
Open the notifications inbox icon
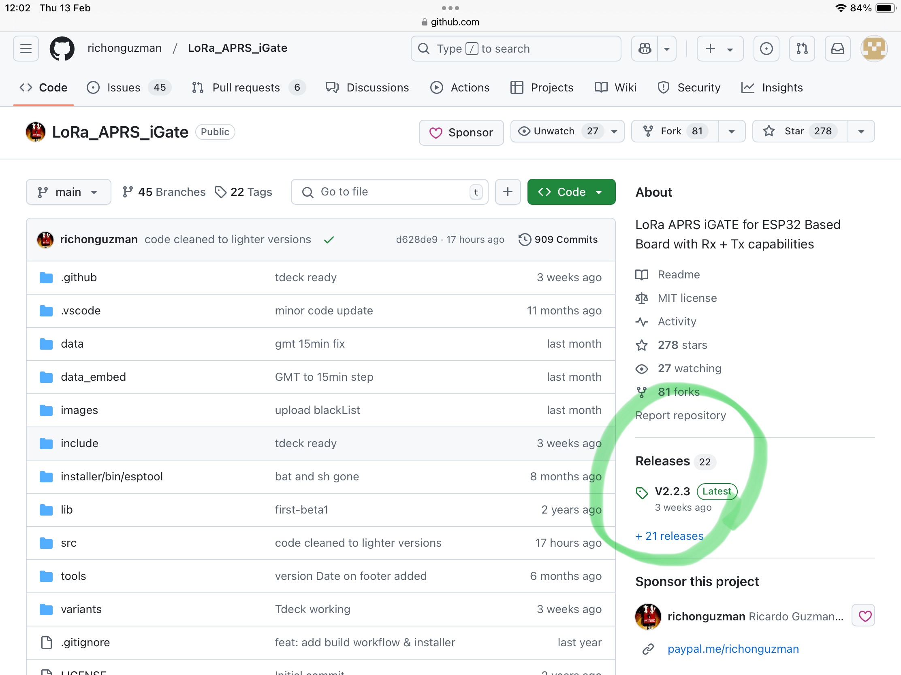(837, 49)
